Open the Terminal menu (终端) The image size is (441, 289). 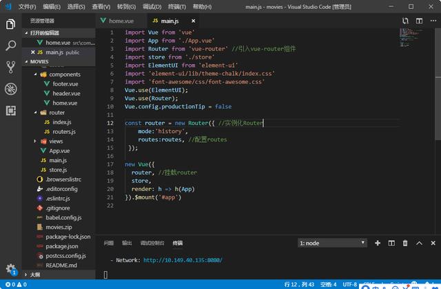pyautogui.click(x=177, y=6)
